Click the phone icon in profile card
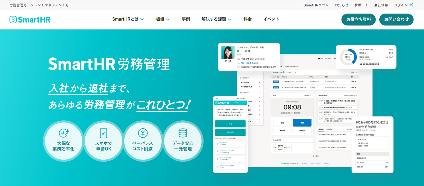 pyautogui.click(x=238, y=63)
